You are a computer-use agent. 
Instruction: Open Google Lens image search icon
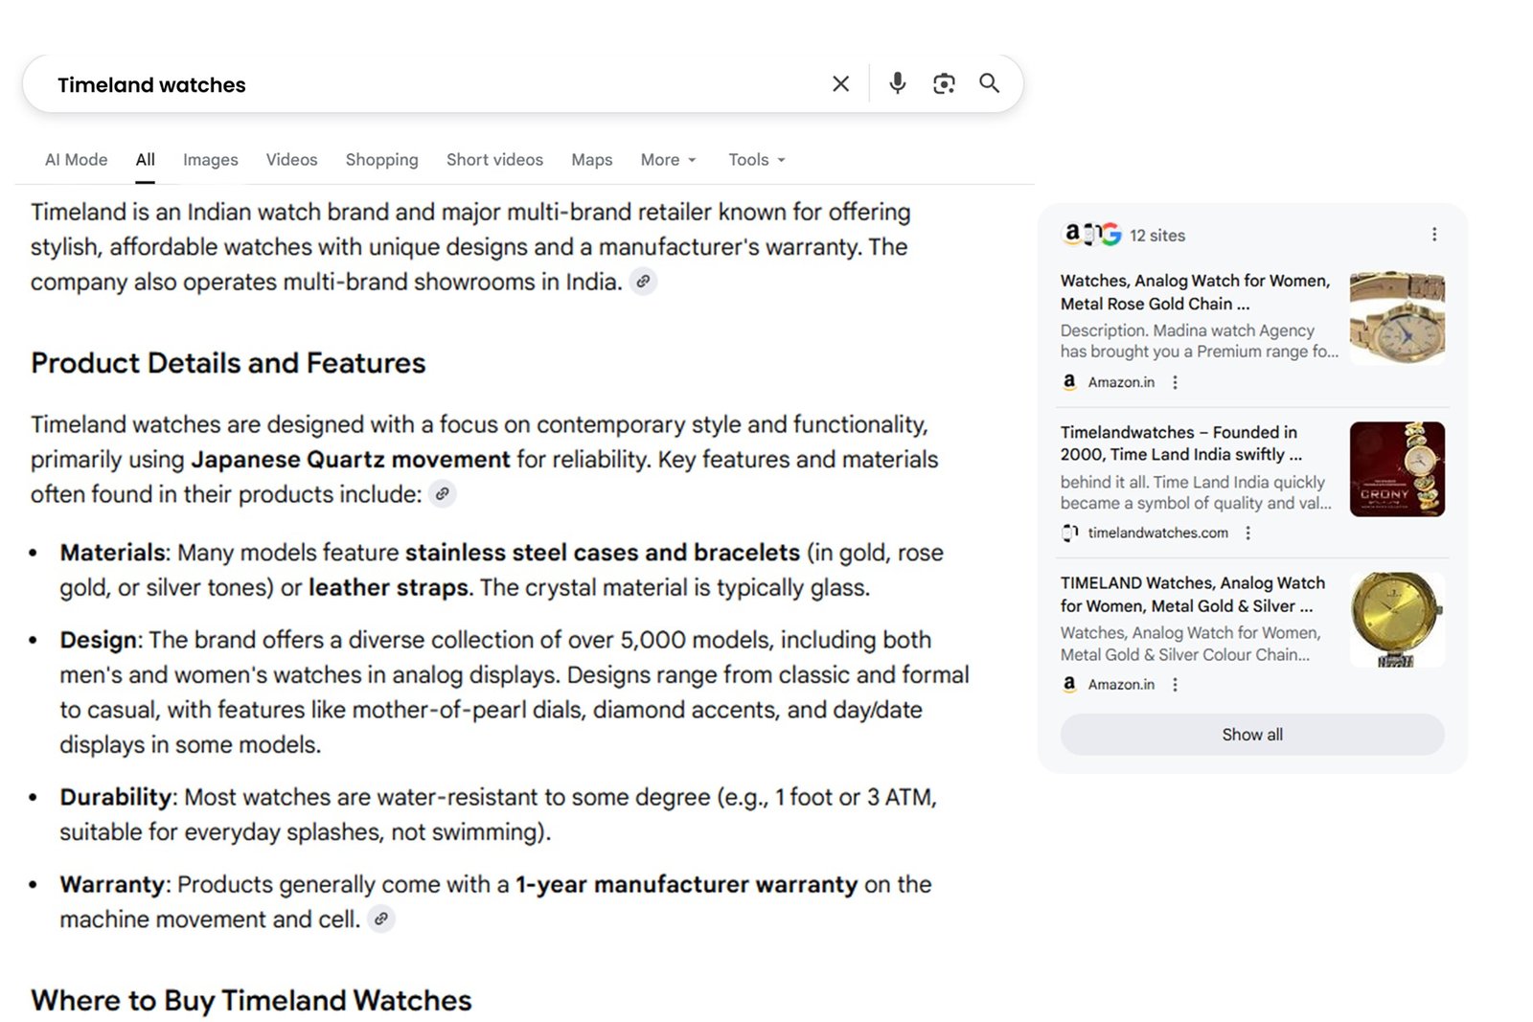[x=944, y=84]
